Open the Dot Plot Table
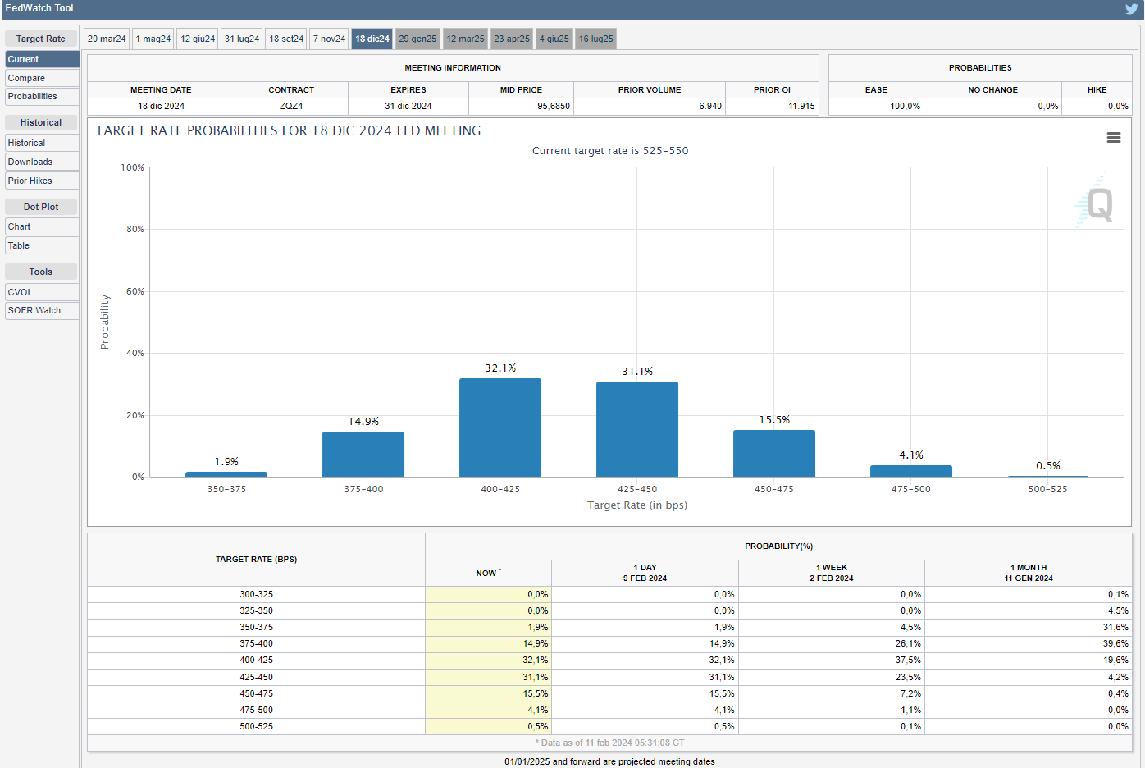Screen dimensions: 1145x768 point(42,245)
